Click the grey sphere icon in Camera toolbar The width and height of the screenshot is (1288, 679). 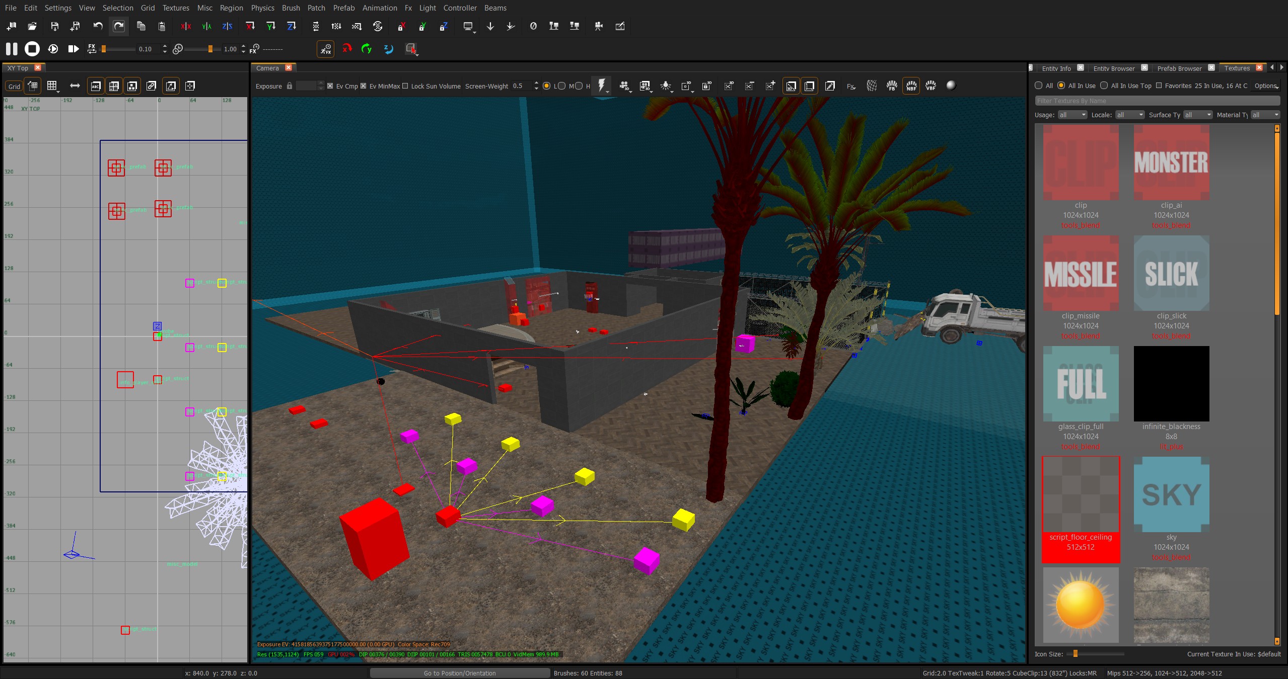click(951, 86)
